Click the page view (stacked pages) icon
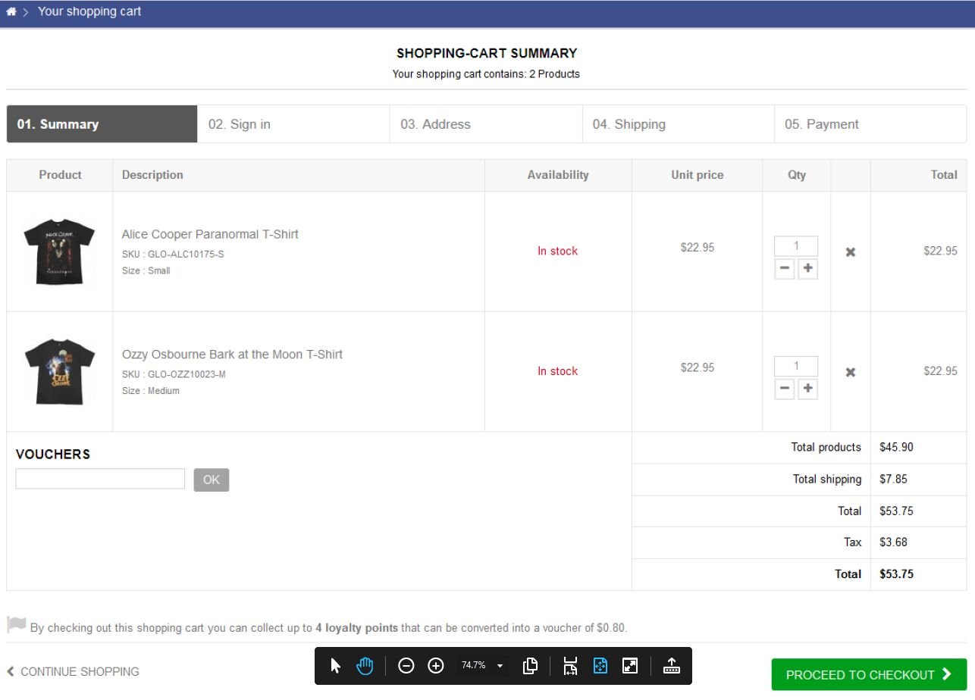 [x=531, y=666]
